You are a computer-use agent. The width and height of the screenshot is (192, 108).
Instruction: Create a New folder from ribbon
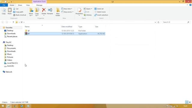click(58, 12)
